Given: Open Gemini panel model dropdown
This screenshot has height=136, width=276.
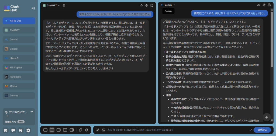Looking at the screenshot, I should point(168,5).
